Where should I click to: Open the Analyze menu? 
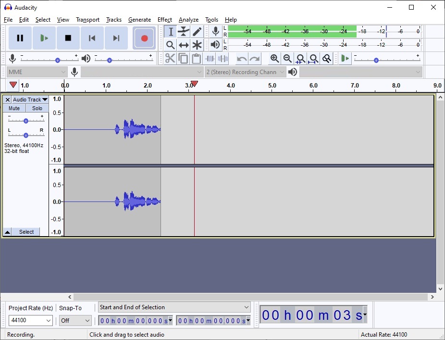click(x=188, y=20)
